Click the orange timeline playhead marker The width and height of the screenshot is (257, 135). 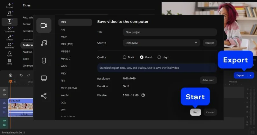10,82
